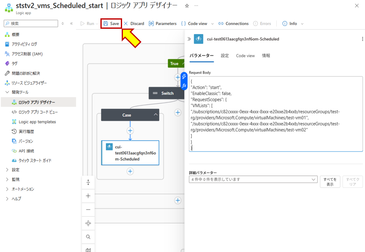Click the Errors toolbar item

(x=262, y=23)
